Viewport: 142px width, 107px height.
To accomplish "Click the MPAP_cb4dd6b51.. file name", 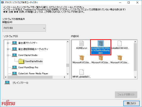I will 82,77.
